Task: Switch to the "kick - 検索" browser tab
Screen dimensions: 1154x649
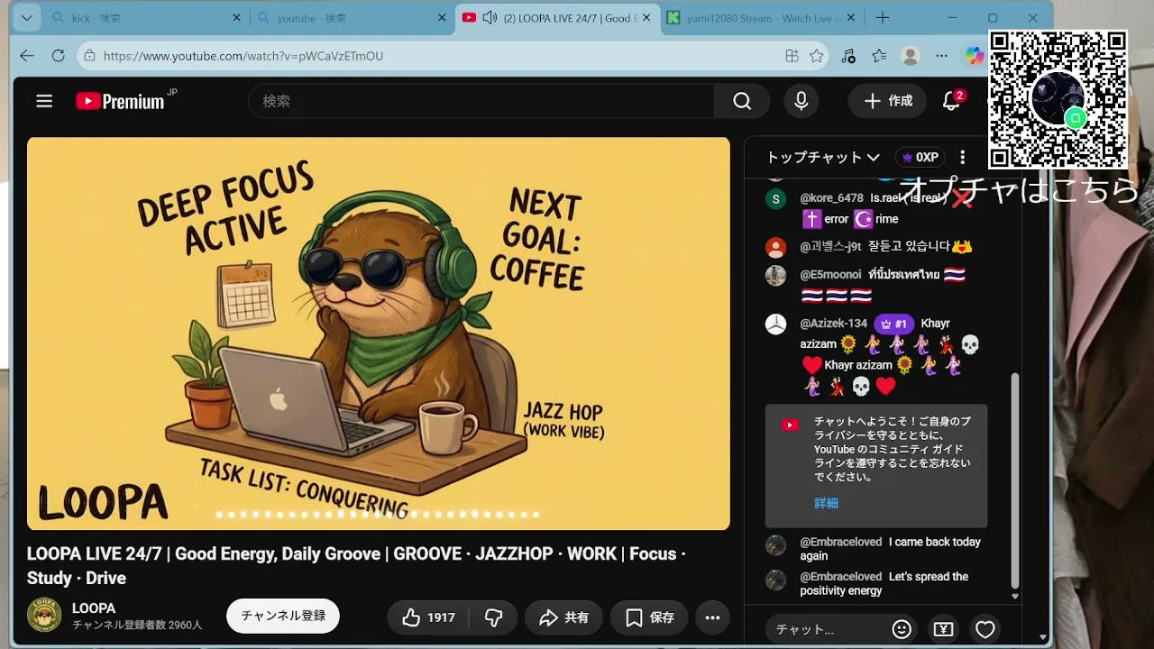Action: coord(144,18)
